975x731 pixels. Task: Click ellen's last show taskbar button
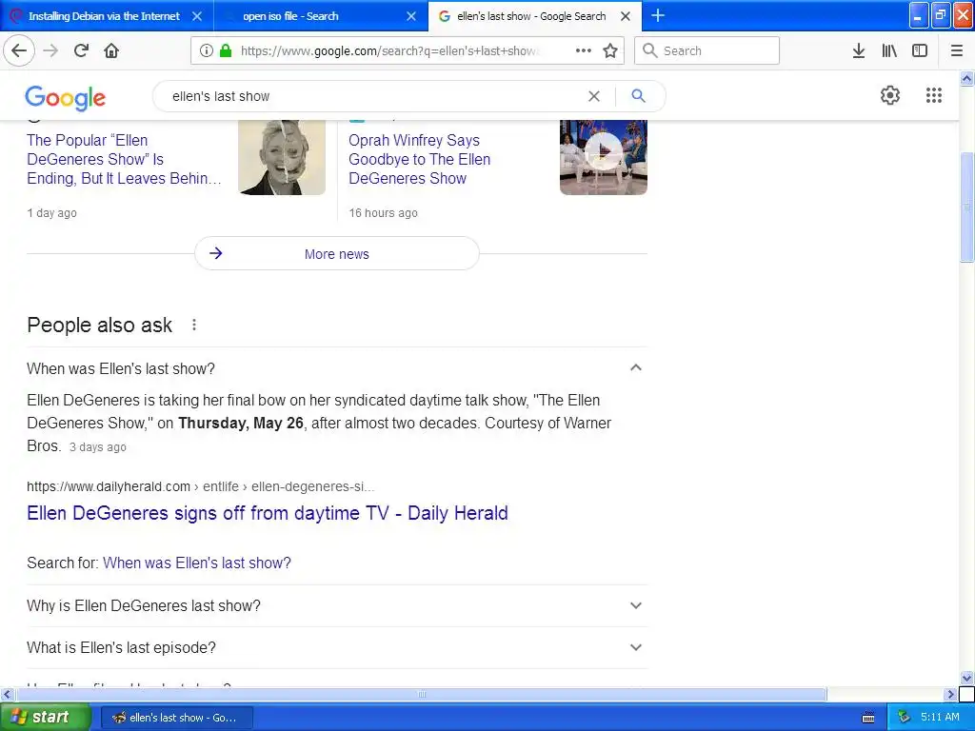[176, 718]
